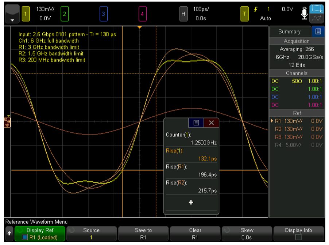
Task: Adjust the Skew softkey value
Action: pos(247,233)
